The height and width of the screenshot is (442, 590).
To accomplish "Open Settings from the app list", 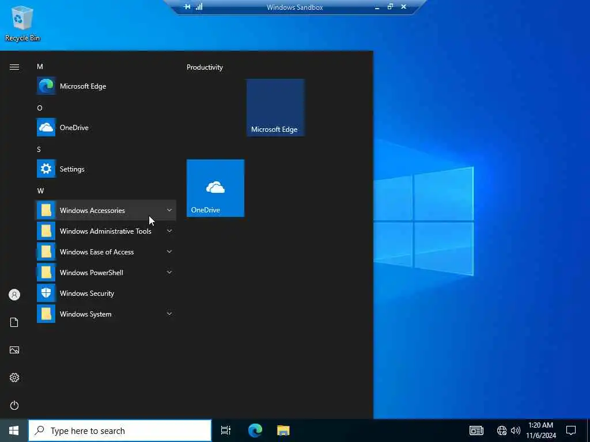I will click(x=106, y=169).
